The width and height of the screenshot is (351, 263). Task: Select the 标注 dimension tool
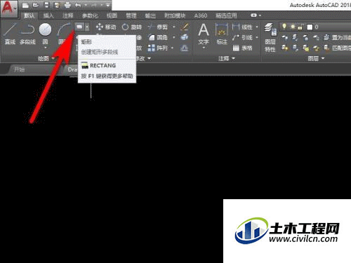tap(222, 34)
